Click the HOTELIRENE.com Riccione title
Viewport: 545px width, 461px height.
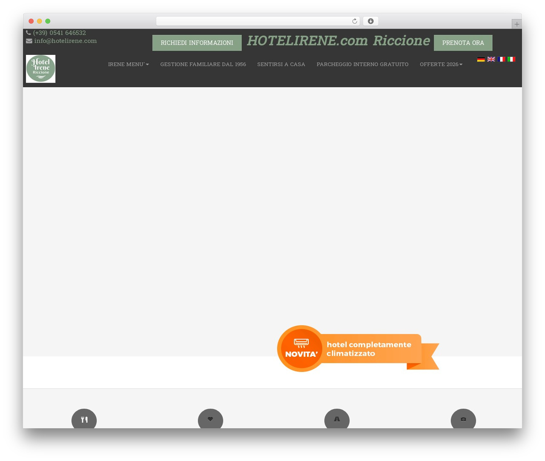(338, 40)
